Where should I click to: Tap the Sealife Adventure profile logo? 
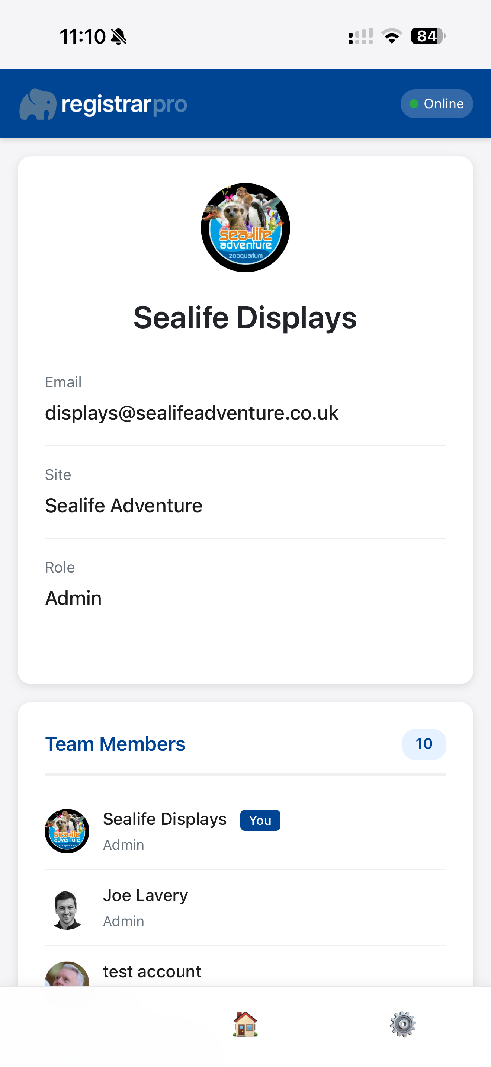(x=245, y=227)
